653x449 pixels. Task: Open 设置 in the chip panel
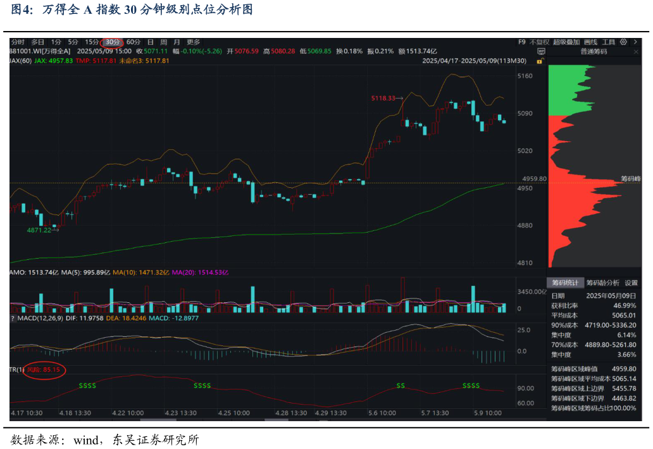tap(631, 283)
